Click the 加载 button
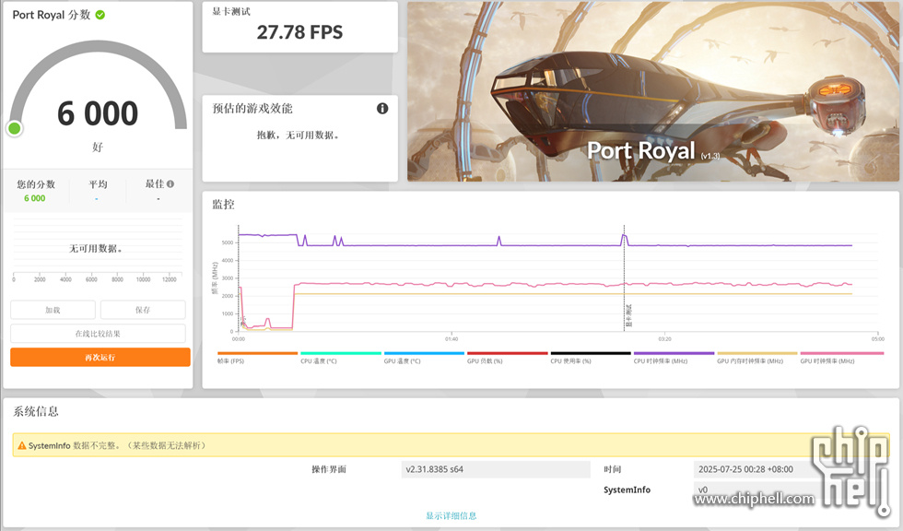This screenshot has width=903, height=531. [x=53, y=310]
